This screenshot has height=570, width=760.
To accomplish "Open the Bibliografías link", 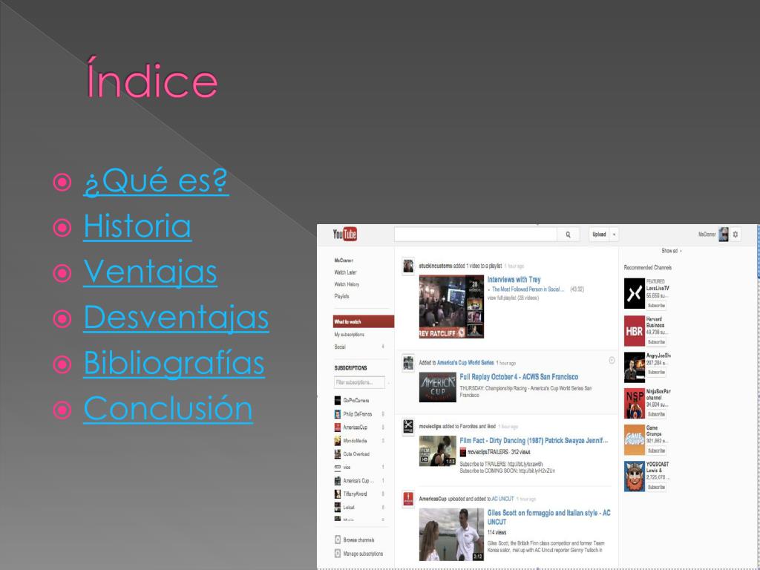I will [x=174, y=363].
